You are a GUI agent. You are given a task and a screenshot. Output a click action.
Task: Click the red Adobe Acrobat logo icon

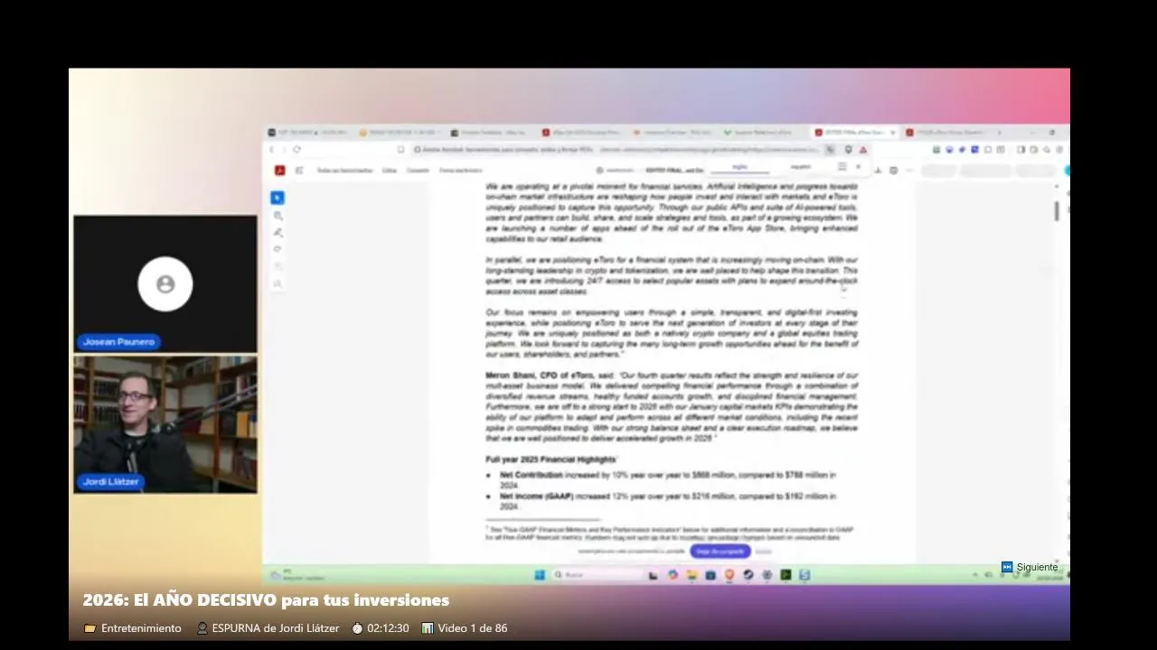280,171
